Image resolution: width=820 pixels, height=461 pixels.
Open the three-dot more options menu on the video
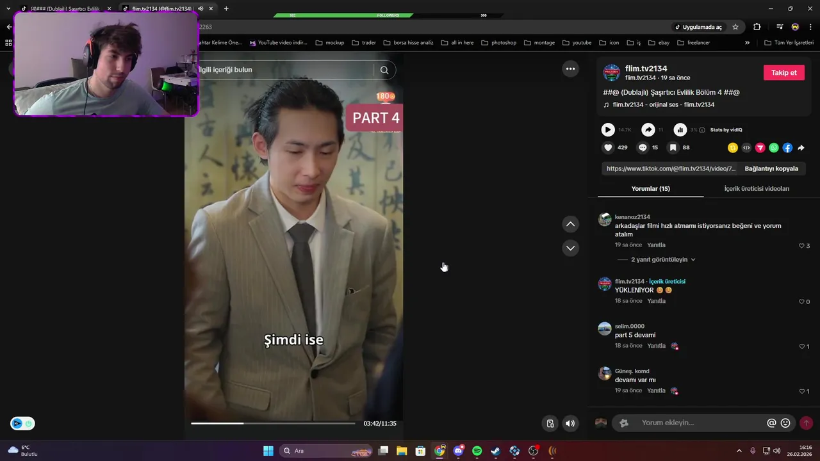point(570,69)
